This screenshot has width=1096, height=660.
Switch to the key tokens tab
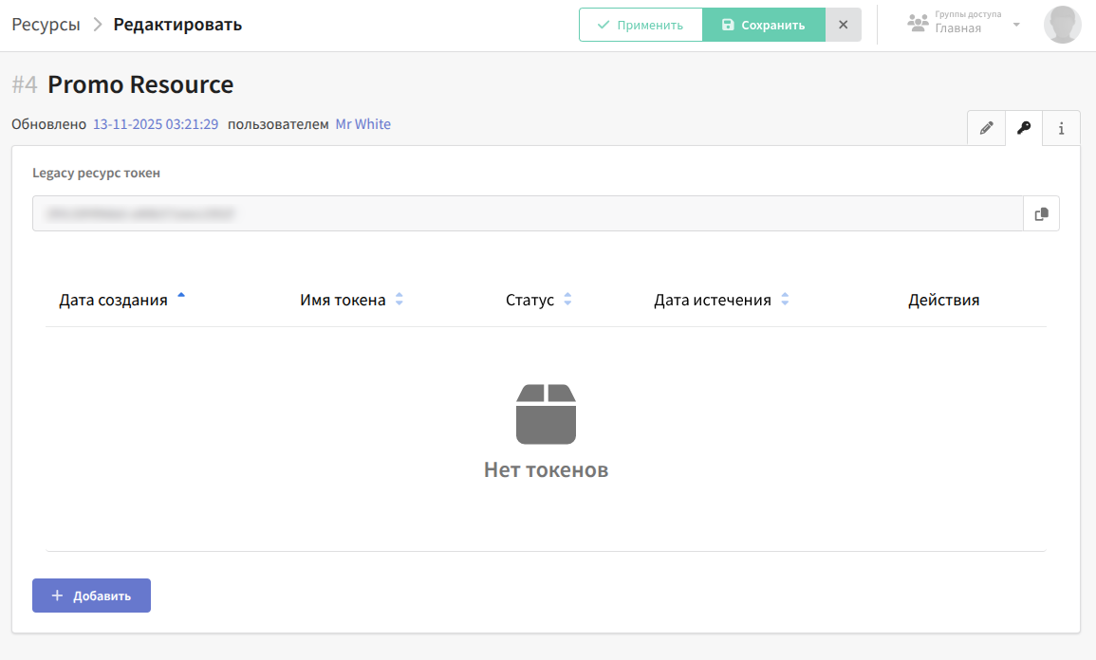(x=1024, y=128)
